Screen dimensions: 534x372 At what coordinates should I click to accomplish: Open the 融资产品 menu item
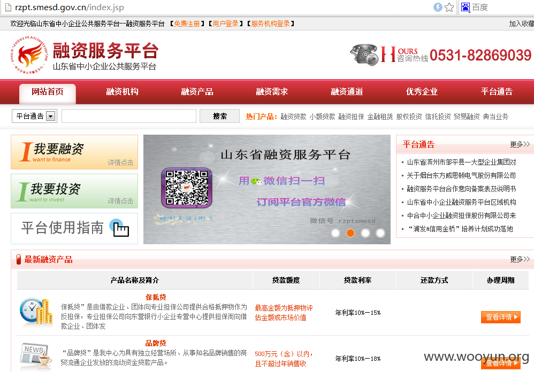197,91
